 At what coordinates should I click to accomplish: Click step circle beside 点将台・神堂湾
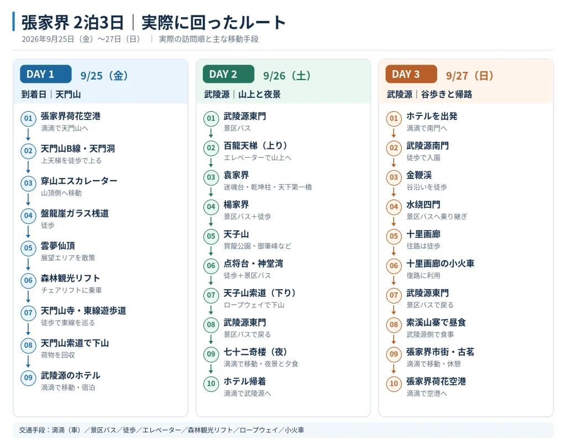pos(211,266)
